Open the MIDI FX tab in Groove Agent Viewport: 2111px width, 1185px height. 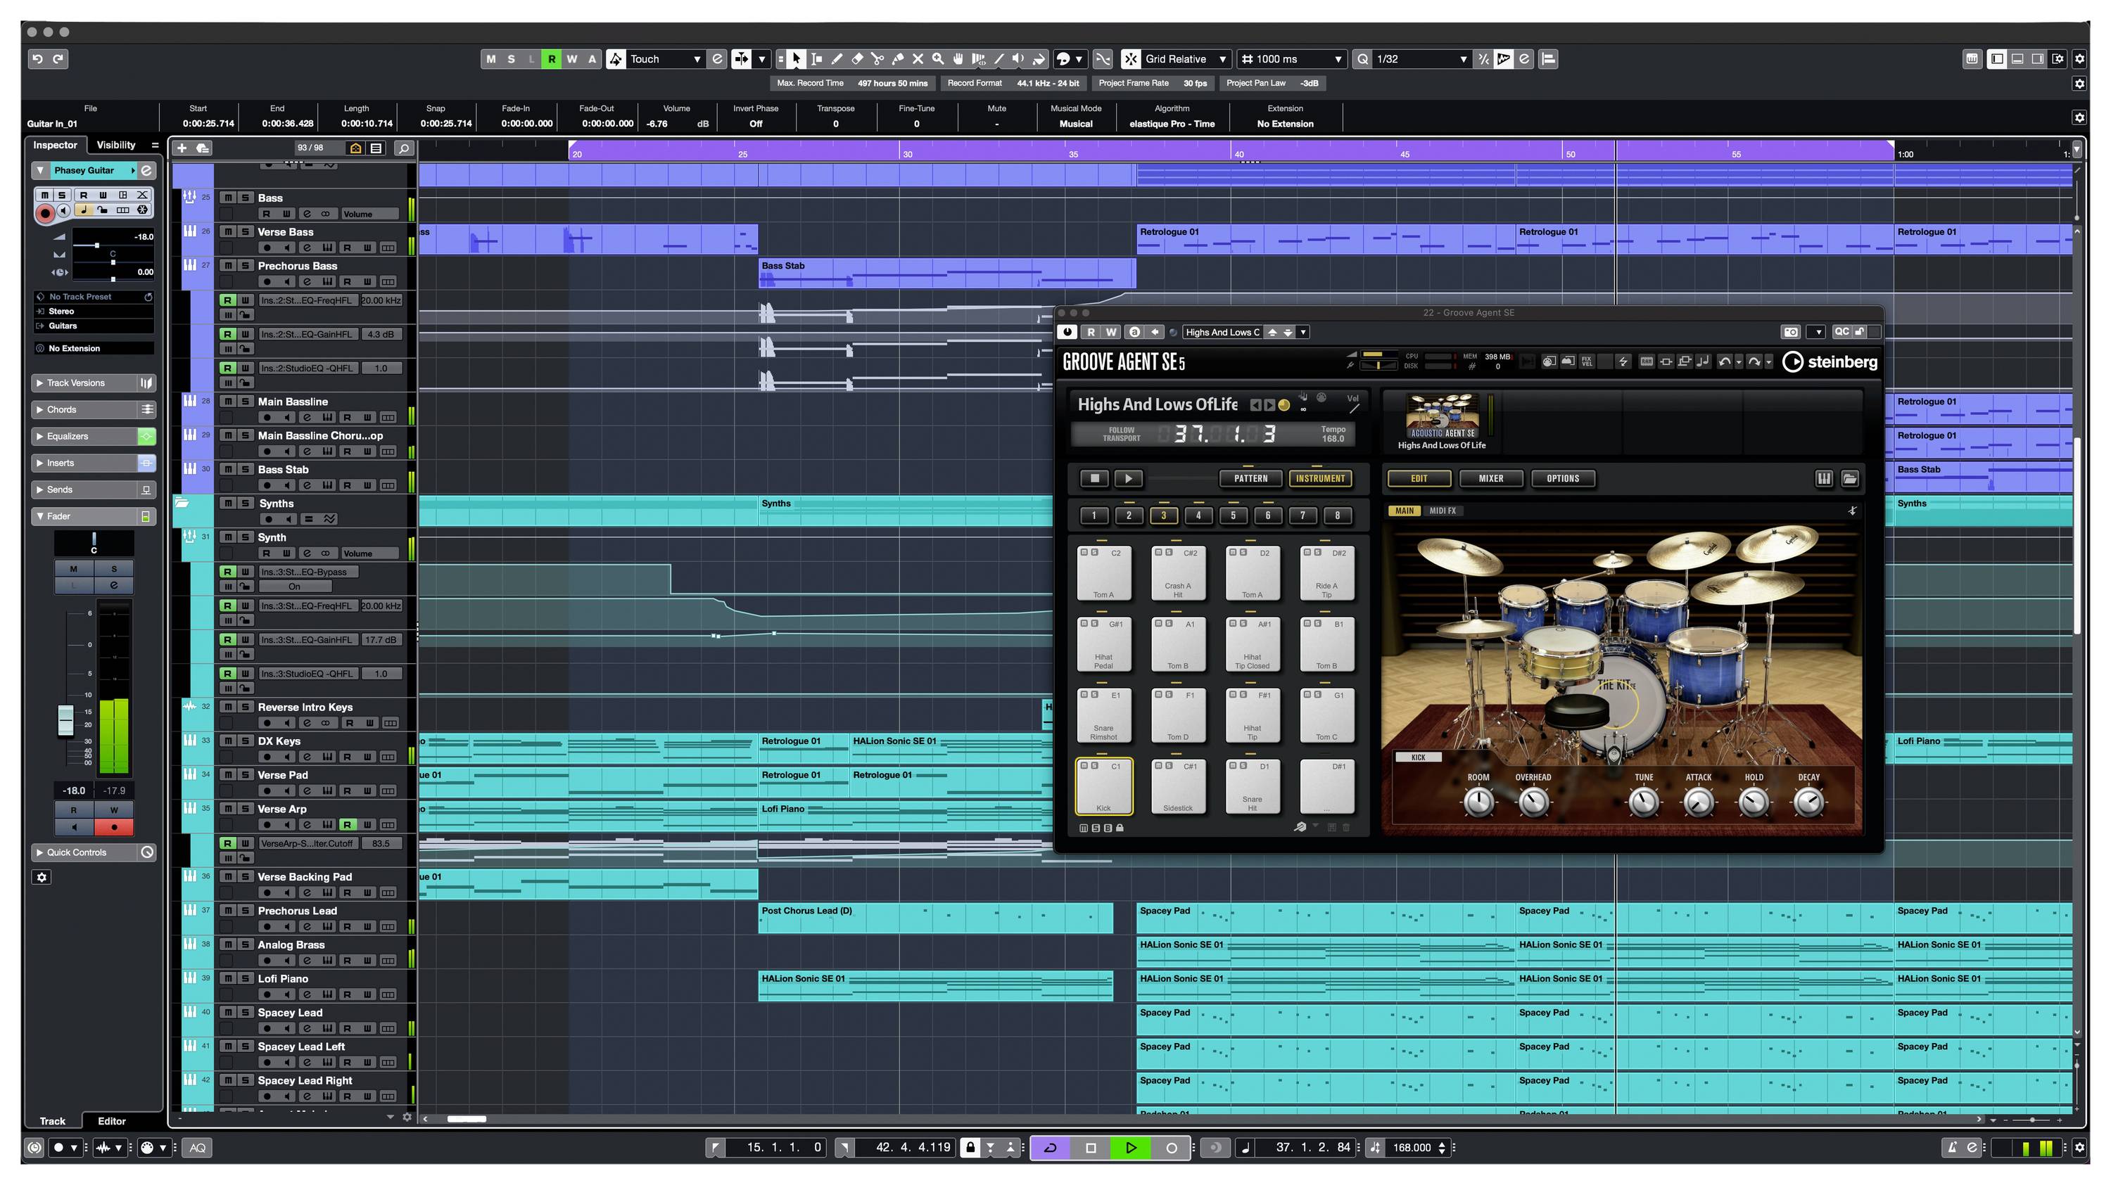1443,510
